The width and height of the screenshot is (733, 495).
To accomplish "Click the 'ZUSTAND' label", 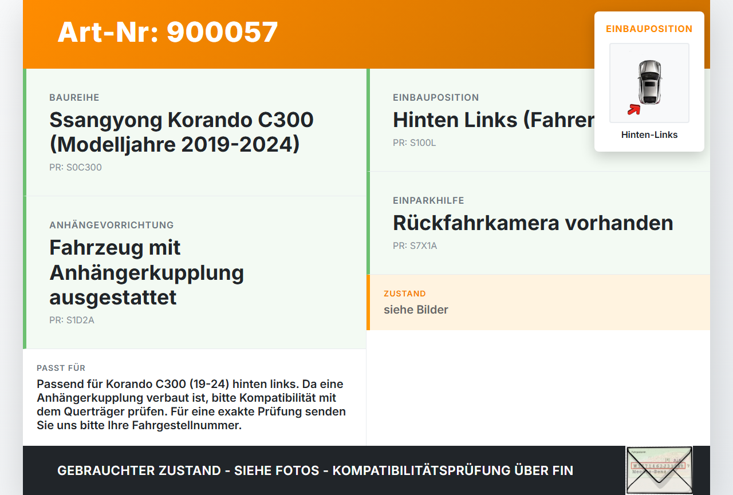I will tap(405, 294).
